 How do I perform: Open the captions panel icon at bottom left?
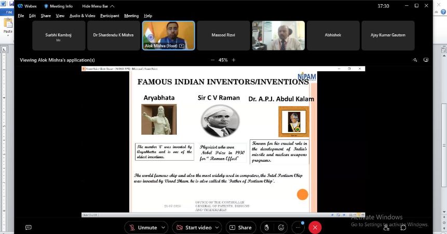click(x=29, y=227)
